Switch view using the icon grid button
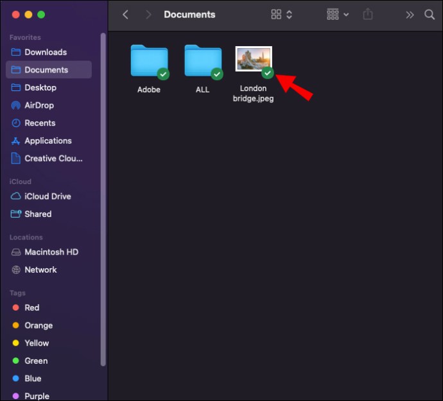The width and height of the screenshot is (443, 401). point(276,14)
